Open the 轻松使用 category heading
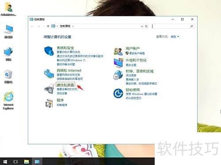 pos(133,90)
